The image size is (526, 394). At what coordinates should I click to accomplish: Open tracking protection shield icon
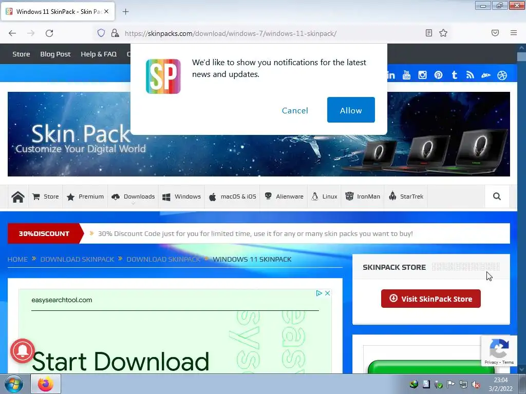(x=101, y=33)
